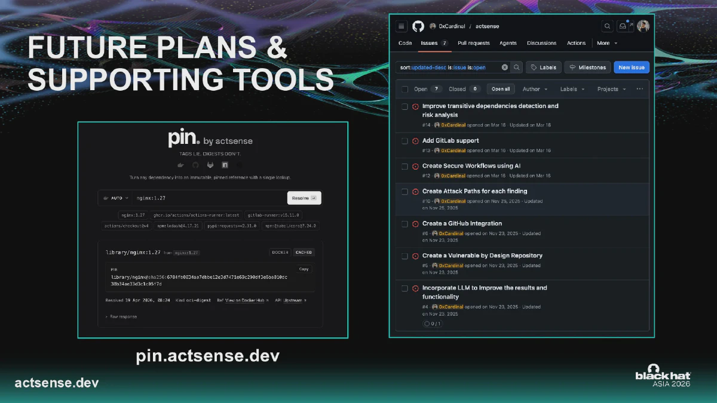Click the Resolve button in pin
Screen dimensions: 717x403
click(x=304, y=198)
